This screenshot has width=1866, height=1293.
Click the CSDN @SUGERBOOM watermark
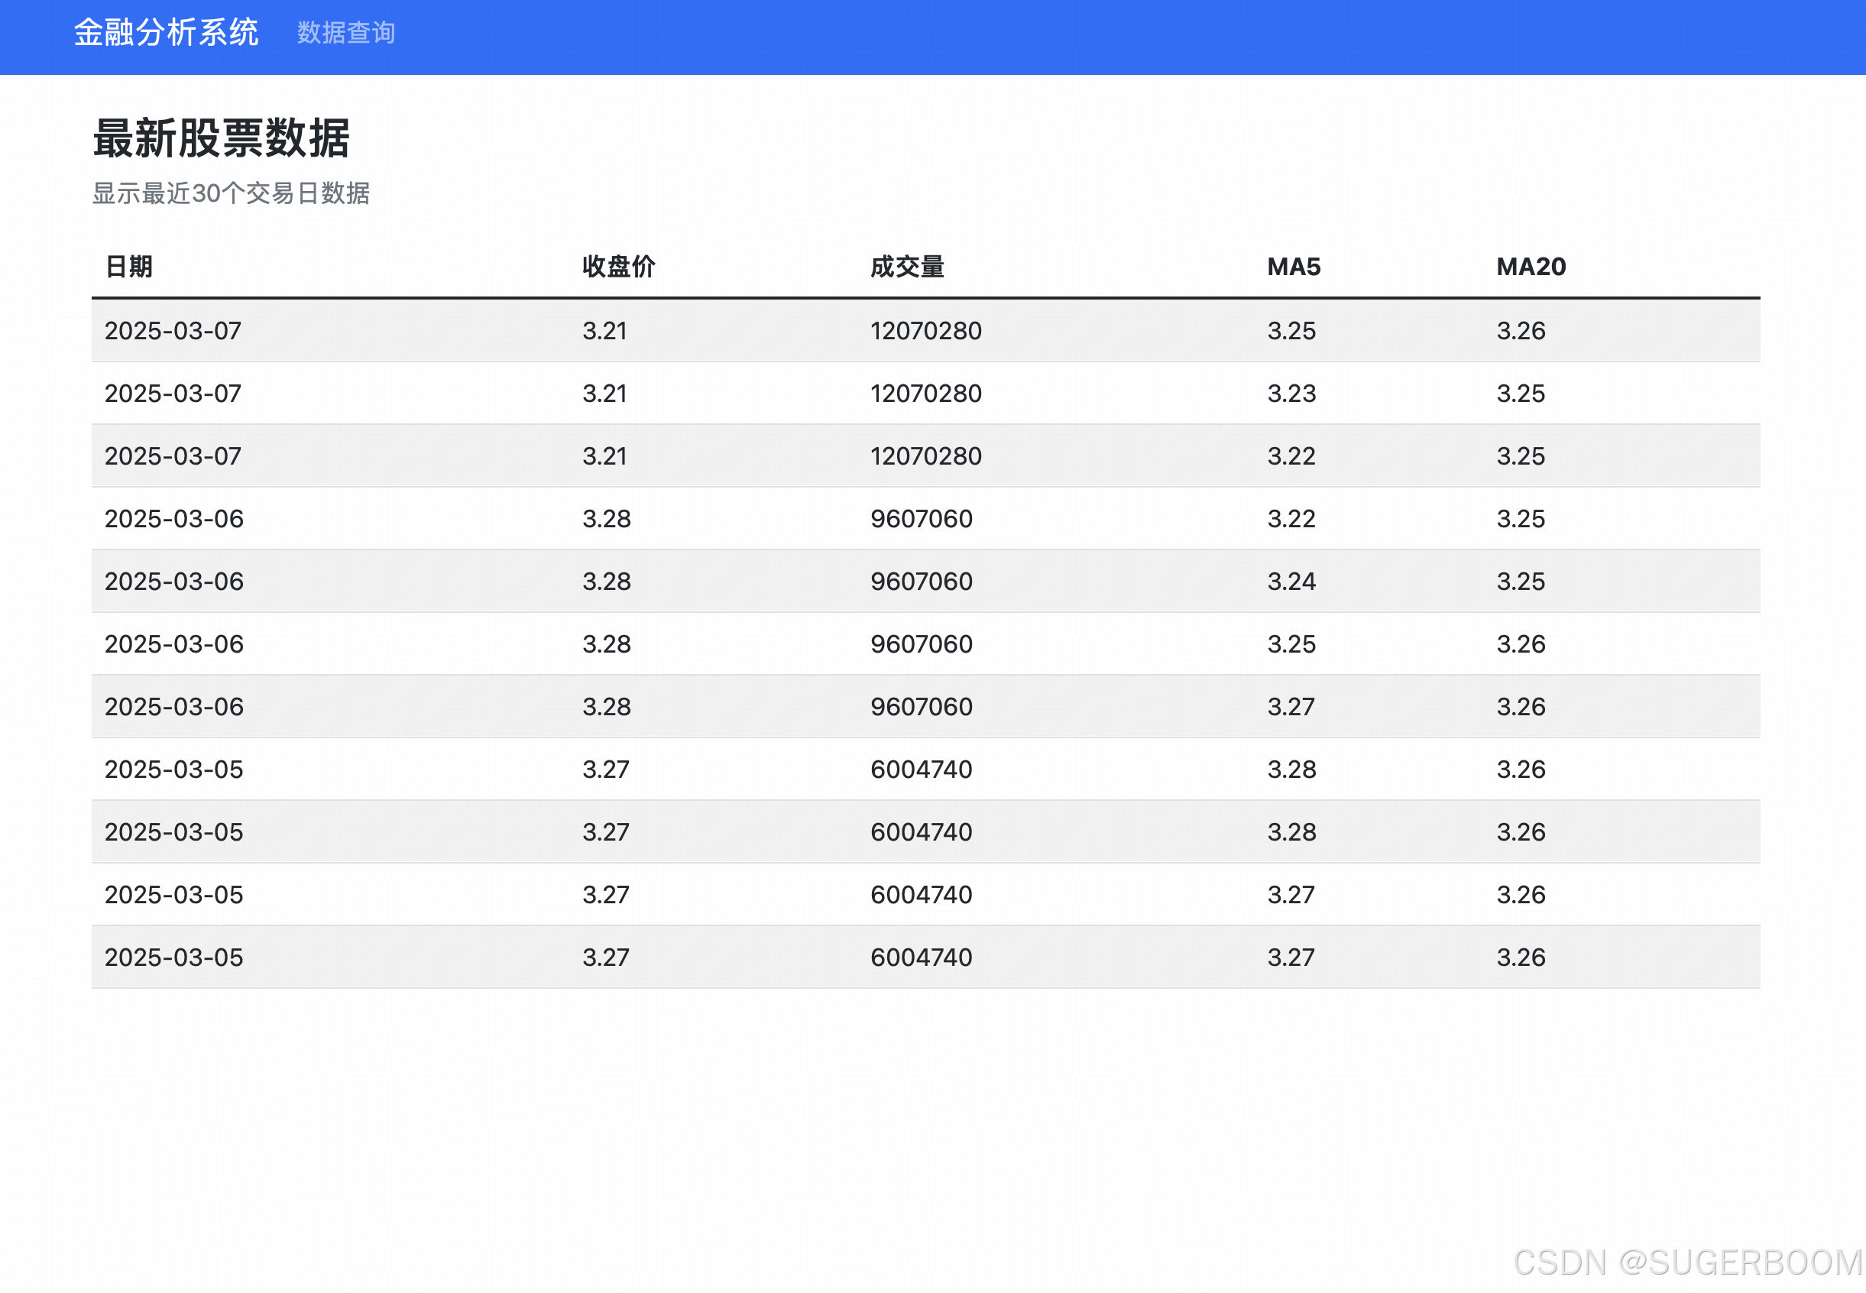pos(1687,1262)
